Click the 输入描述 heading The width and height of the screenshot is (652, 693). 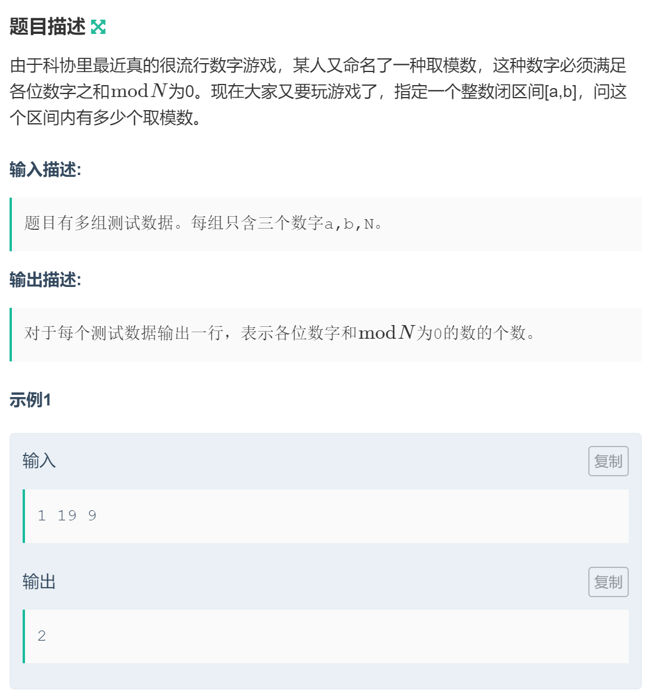45,169
